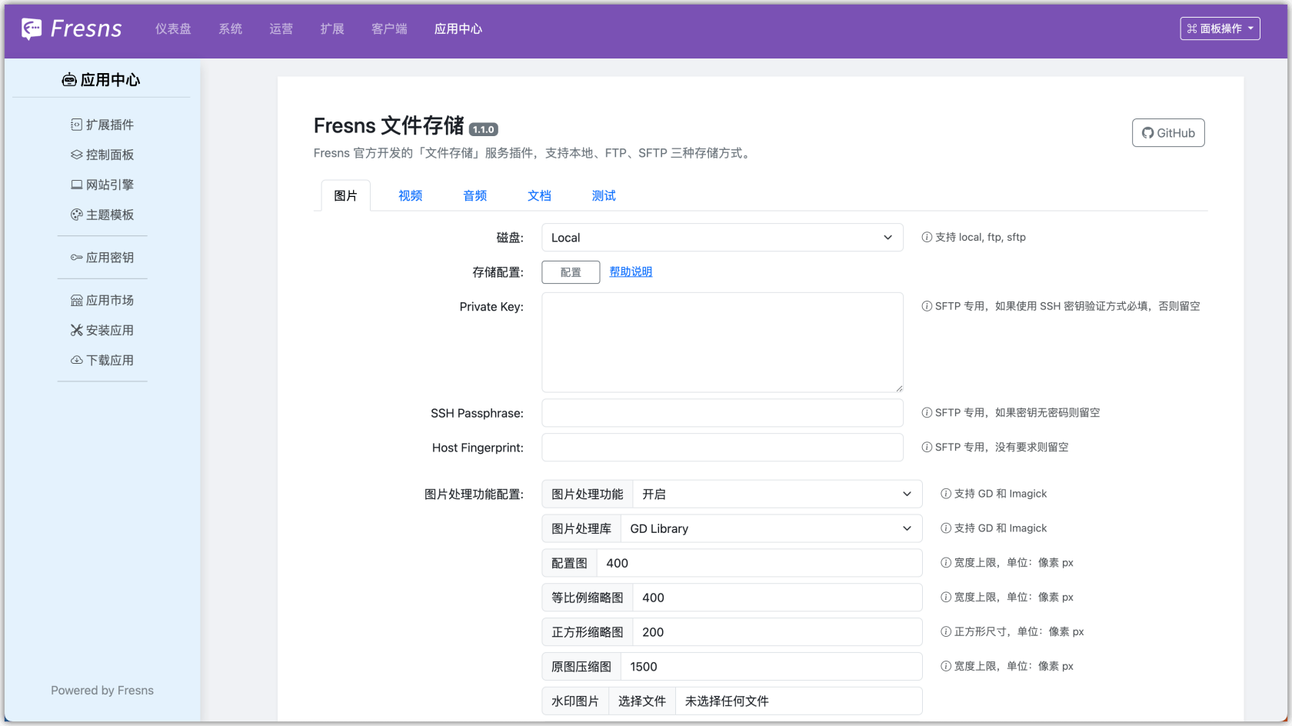The height and width of the screenshot is (726, 1292).
Task: Switch to the 图片 tab
Action: point(345,195)
